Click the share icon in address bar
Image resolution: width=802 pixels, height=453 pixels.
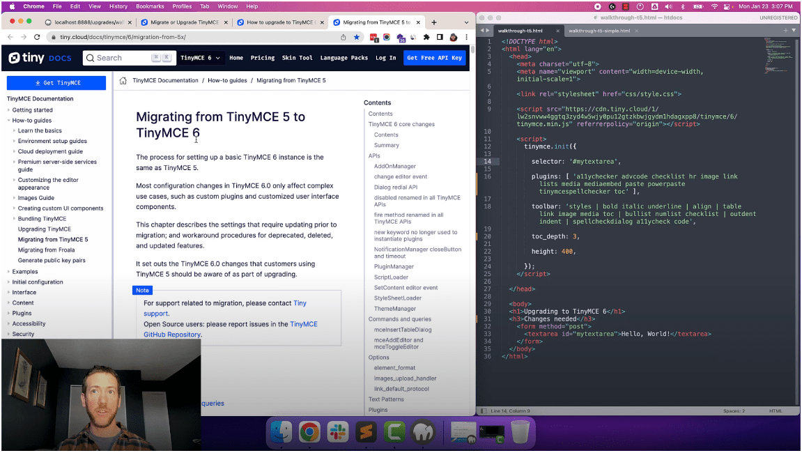[344, 37]
